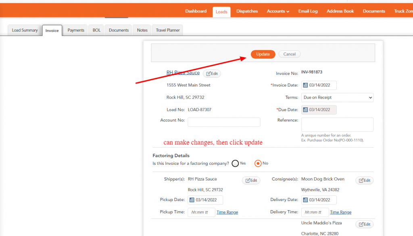Open the Loads menu item
The height and width of the screenshot is (236, 413).
click(x=221, y=12)
